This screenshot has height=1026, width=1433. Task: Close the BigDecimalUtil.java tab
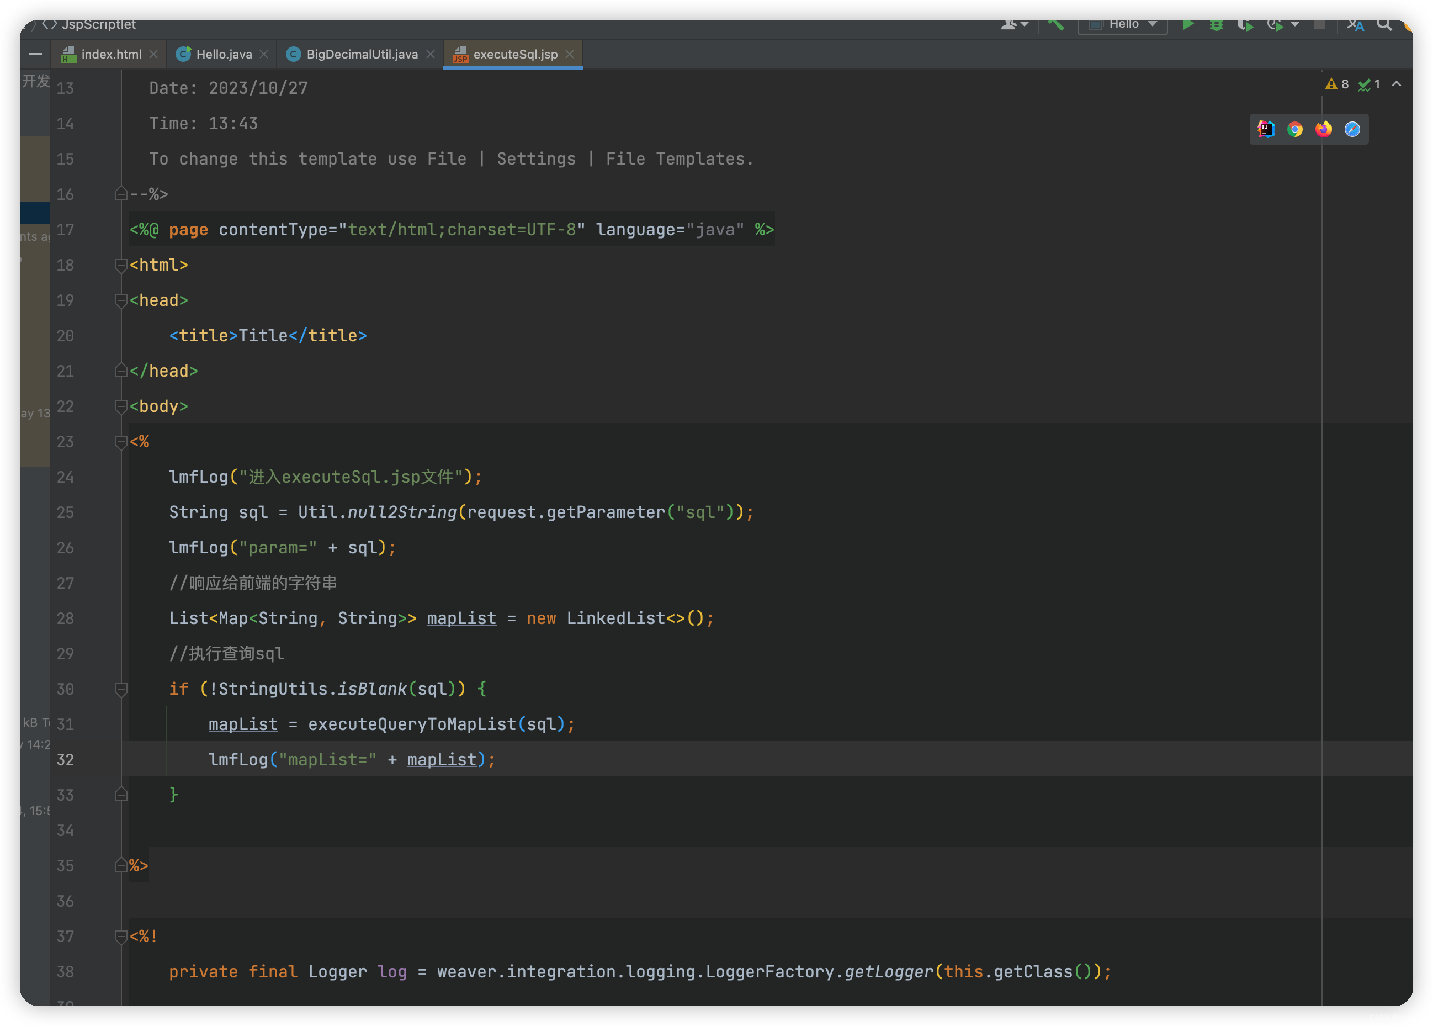point(430,54)
